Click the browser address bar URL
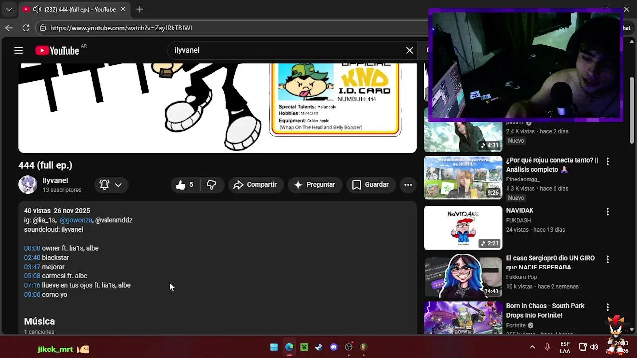This screenshot has width=637, height=358. point(121,28)
